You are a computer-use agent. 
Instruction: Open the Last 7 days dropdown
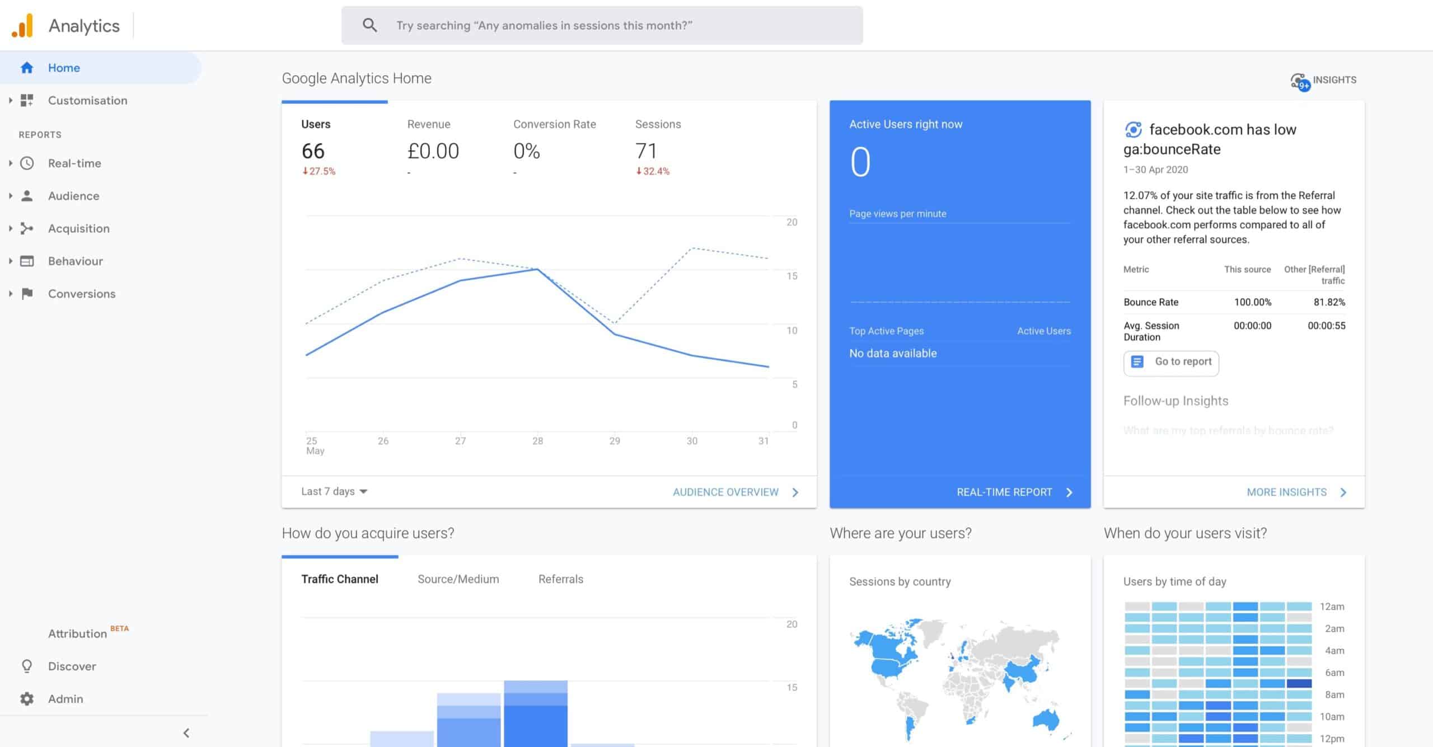tap(334, 491)
